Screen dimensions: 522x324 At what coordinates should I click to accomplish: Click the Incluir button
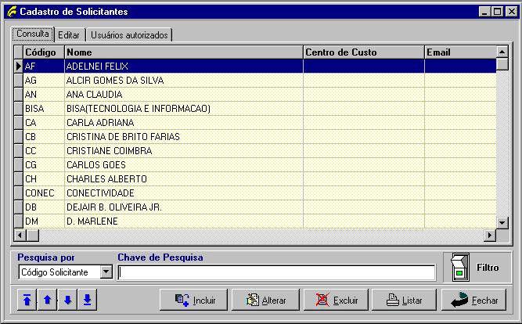(194, 300)
